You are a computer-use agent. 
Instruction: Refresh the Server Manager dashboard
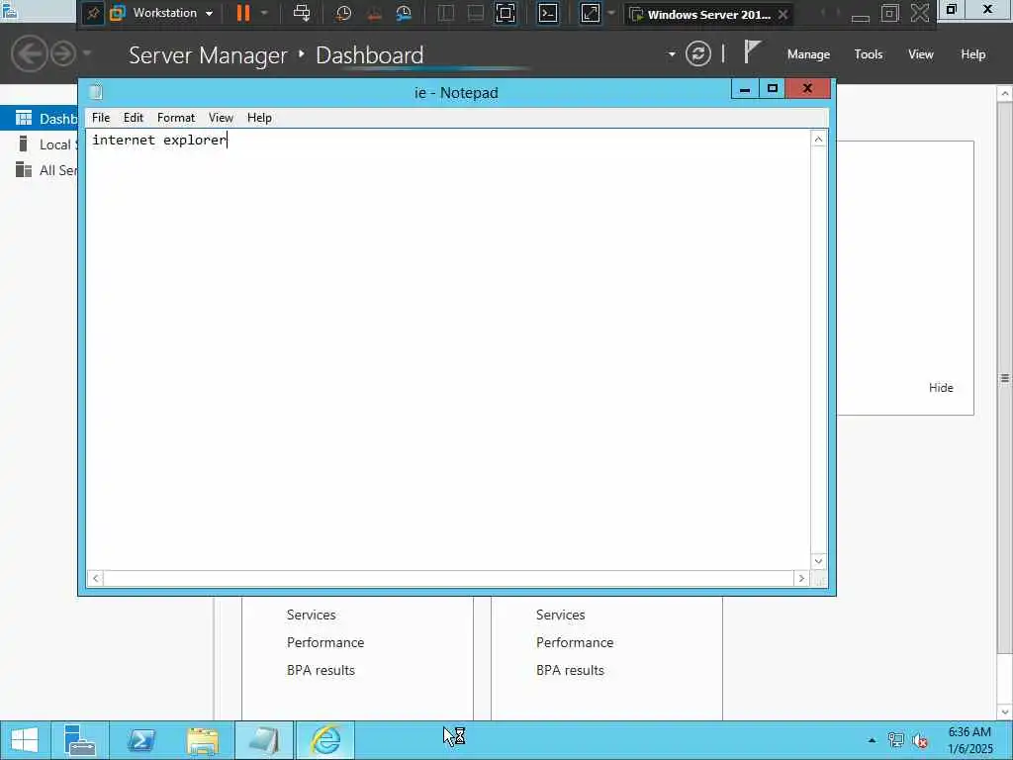pos(698,53)
